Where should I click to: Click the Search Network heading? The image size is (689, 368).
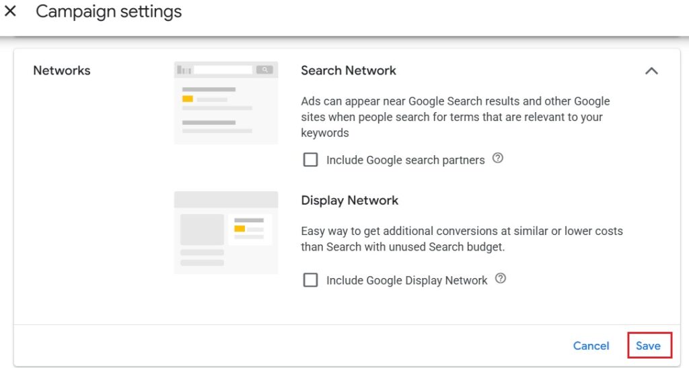[348, 71]
